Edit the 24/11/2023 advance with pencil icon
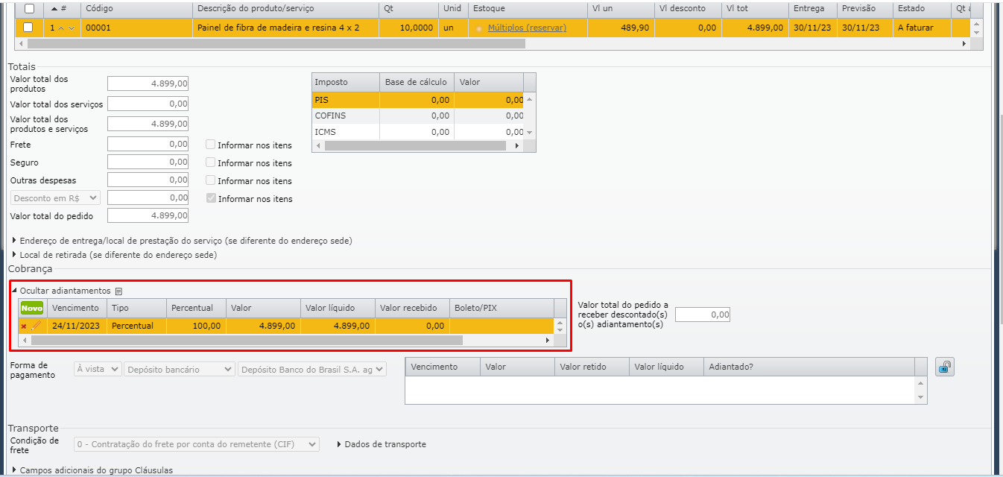The image size is (1003, 477). (x=36, y=326)
